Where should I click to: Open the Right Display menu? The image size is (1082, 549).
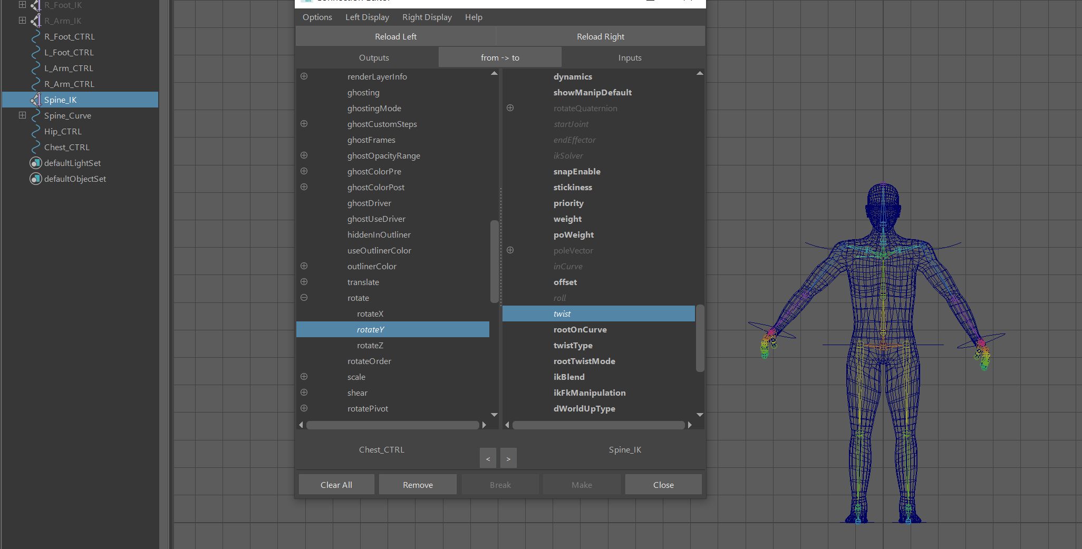427,17
